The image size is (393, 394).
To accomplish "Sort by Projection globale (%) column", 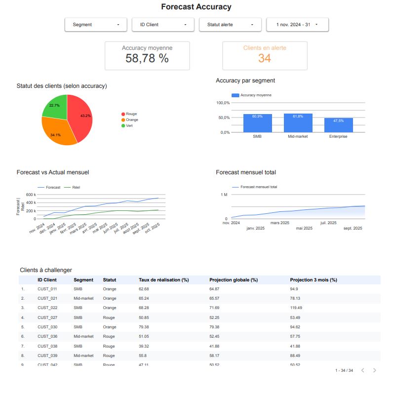I will coord(234,280).
